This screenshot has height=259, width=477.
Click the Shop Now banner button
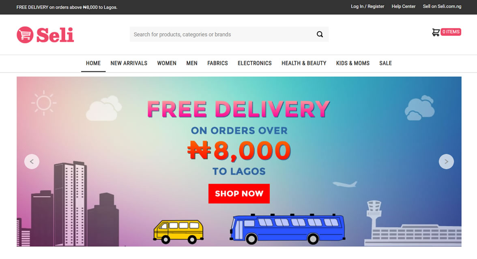pos(239,194)
